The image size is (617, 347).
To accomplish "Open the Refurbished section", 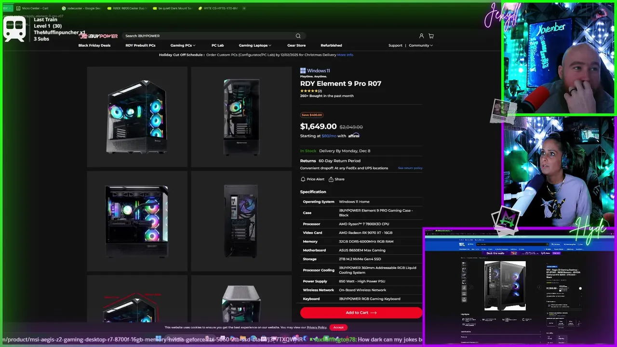I will tap(331, 45).
